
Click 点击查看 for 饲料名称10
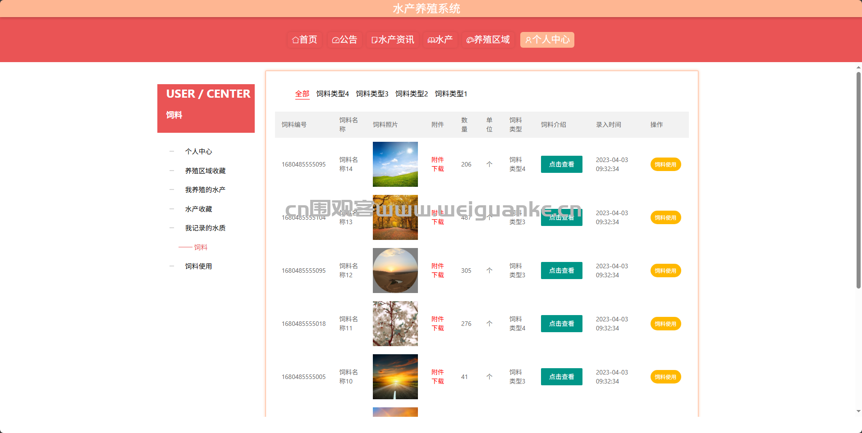click(x=562, y=377)
